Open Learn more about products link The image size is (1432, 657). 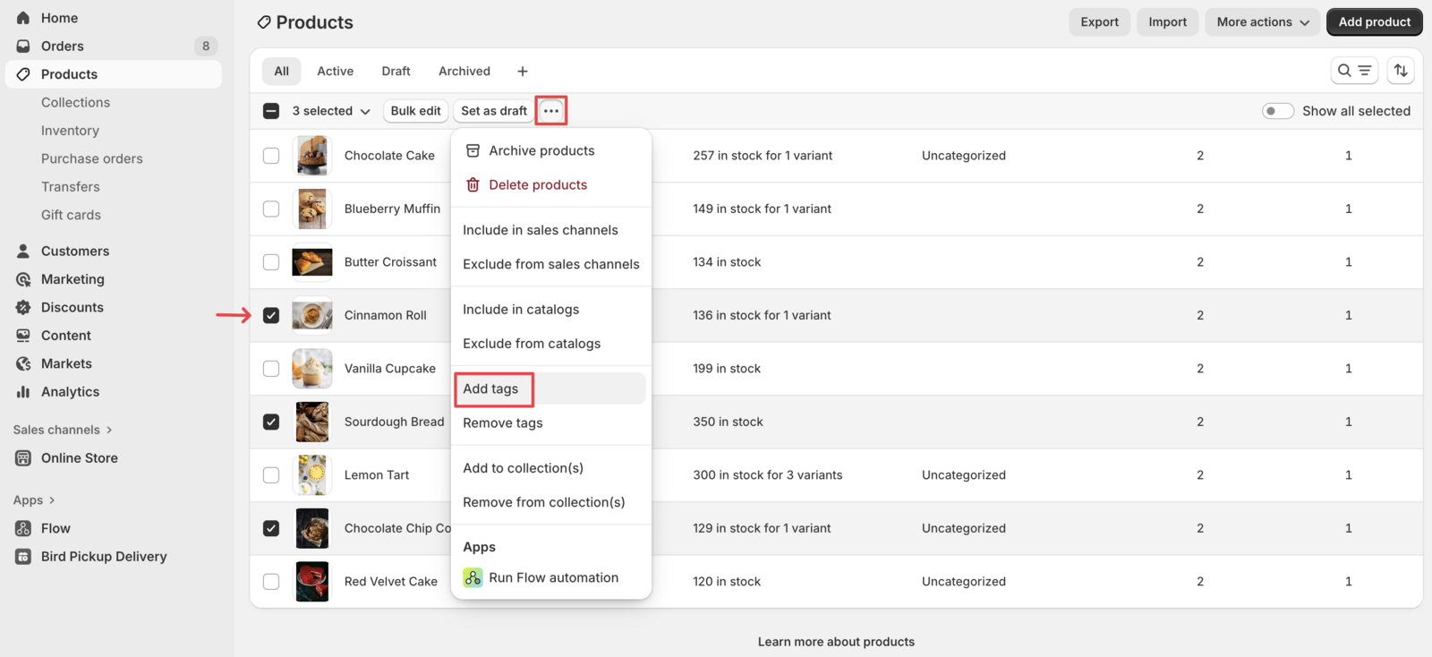(836, 642)
